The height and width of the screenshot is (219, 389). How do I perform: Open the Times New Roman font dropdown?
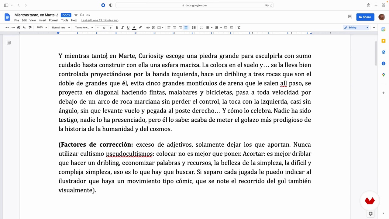[x=84, y=28]
